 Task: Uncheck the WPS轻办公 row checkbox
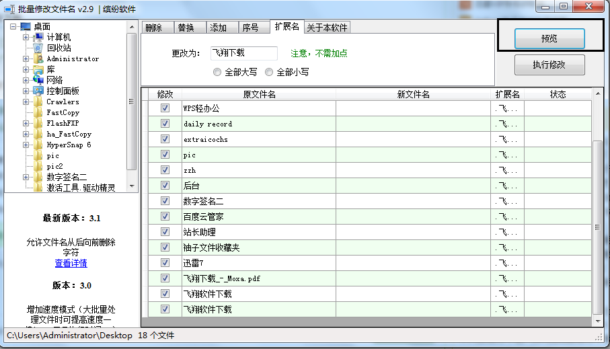165,108
